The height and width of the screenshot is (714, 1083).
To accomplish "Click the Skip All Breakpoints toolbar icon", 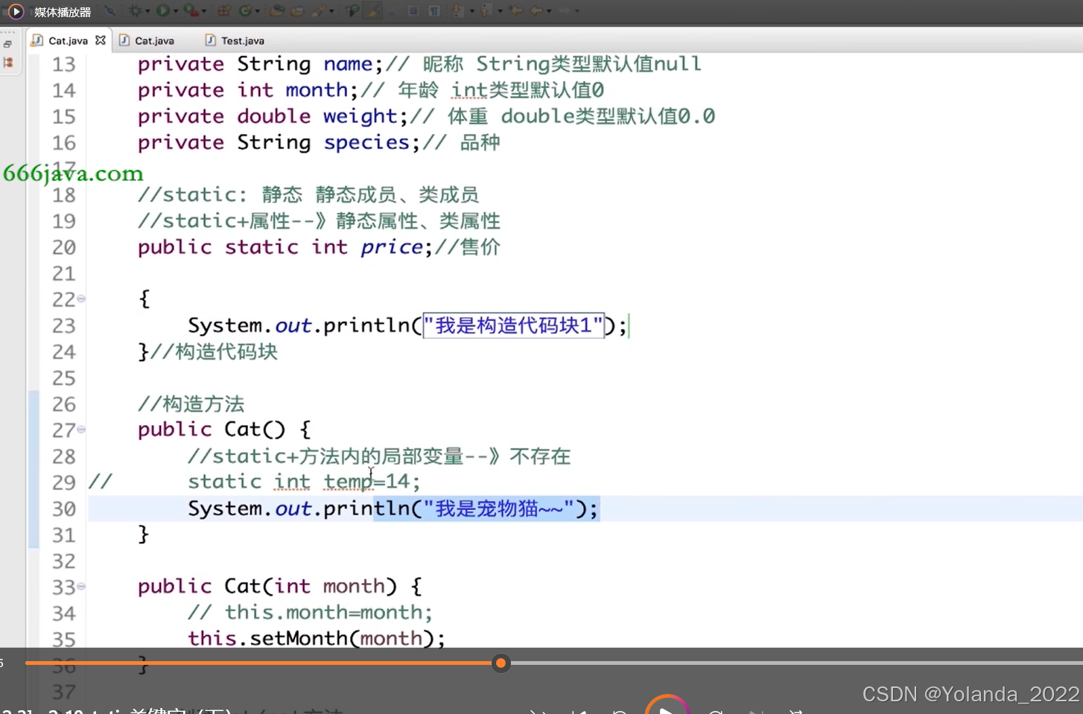I will point(109,11).
